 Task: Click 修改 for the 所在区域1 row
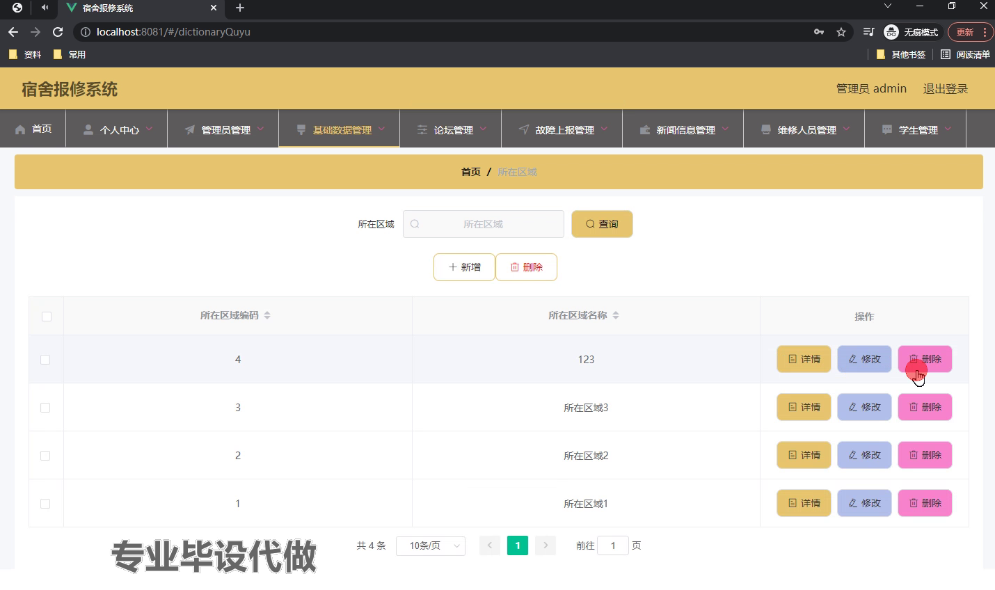864,503
